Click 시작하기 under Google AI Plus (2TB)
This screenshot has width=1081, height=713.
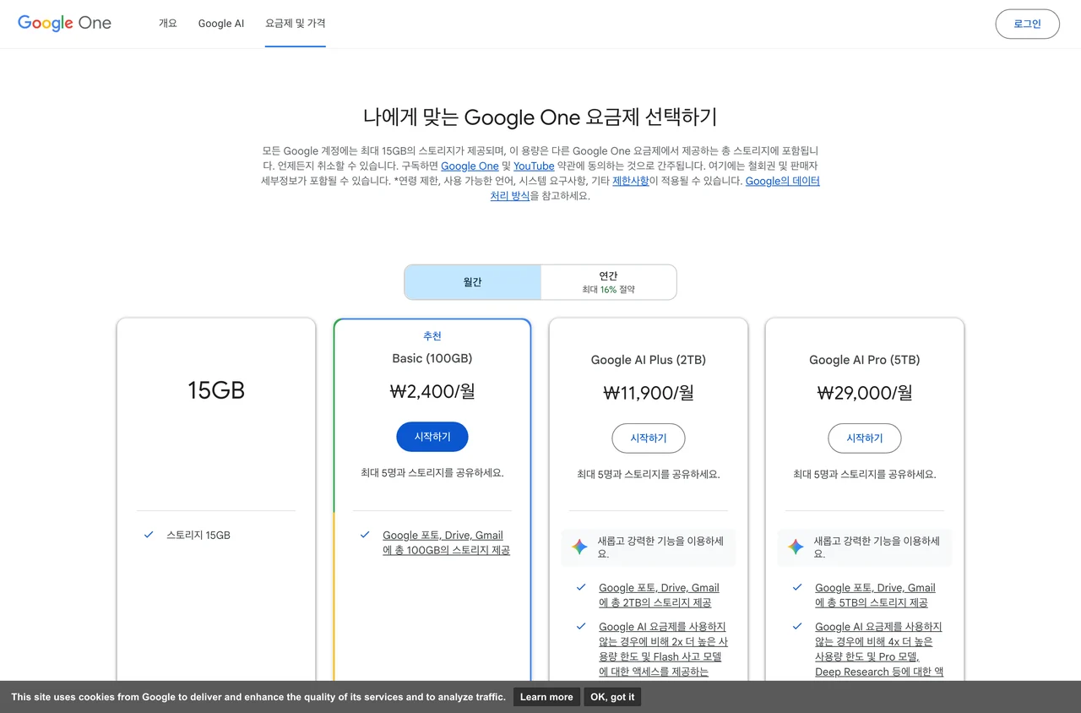[x=649, y=438]
